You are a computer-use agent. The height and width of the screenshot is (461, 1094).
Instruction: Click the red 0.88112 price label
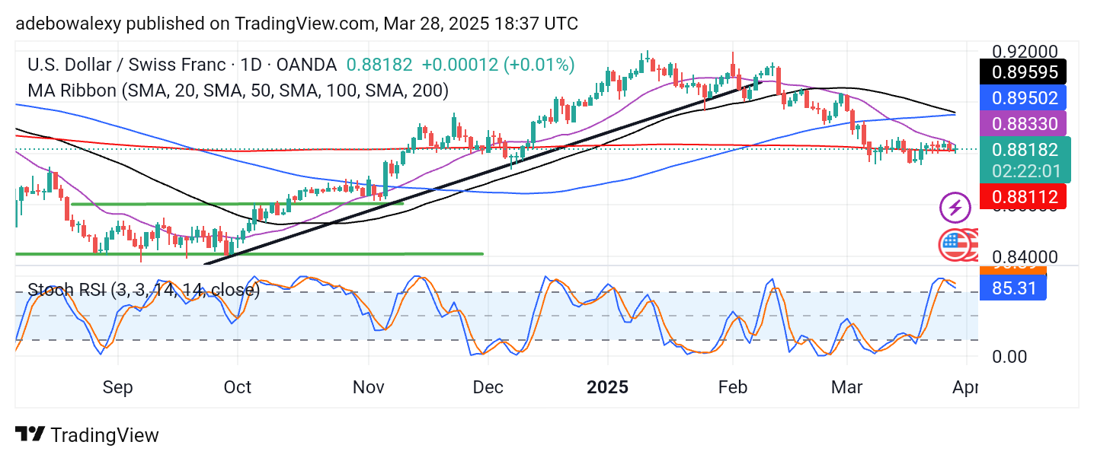[1023, 198]
